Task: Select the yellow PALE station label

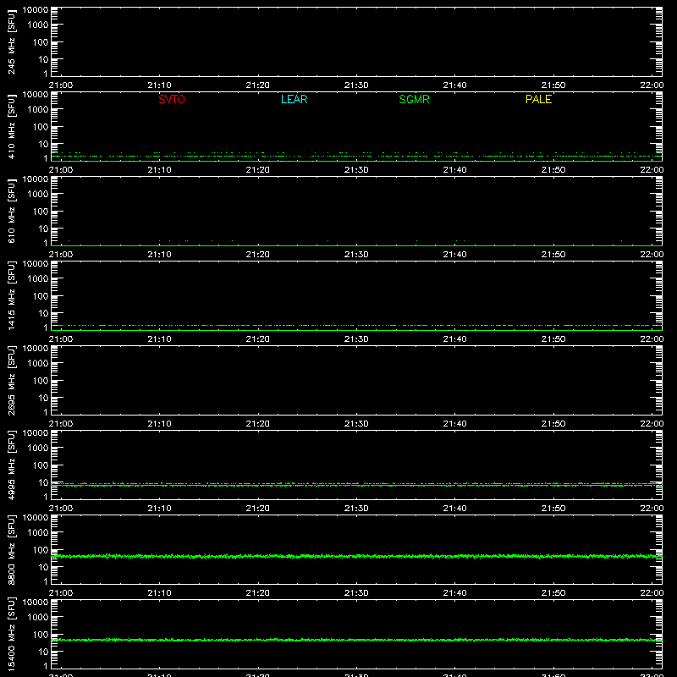Action: pos(538,99)
